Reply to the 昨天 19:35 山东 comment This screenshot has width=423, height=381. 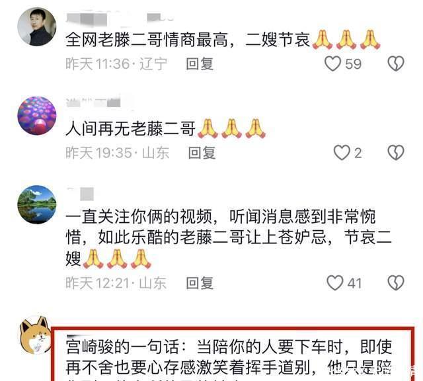coord(202,153)
